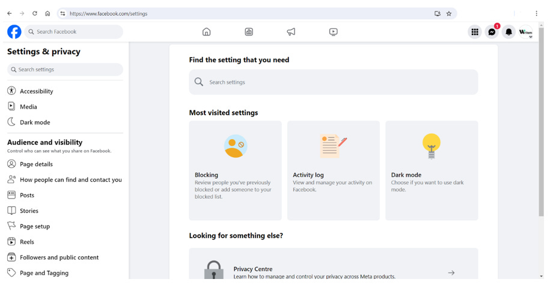
Task: Open the browser three-dot menu
Action: (536, 14)
